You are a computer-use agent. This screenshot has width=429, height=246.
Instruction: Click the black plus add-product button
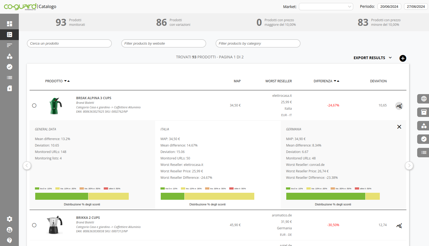pyautogui.click(x=403, y=58)
